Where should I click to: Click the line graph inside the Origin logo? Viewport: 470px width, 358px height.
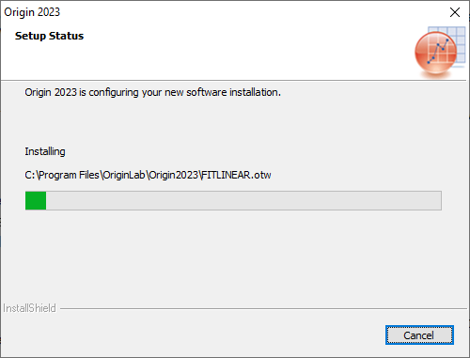point(438,51)
